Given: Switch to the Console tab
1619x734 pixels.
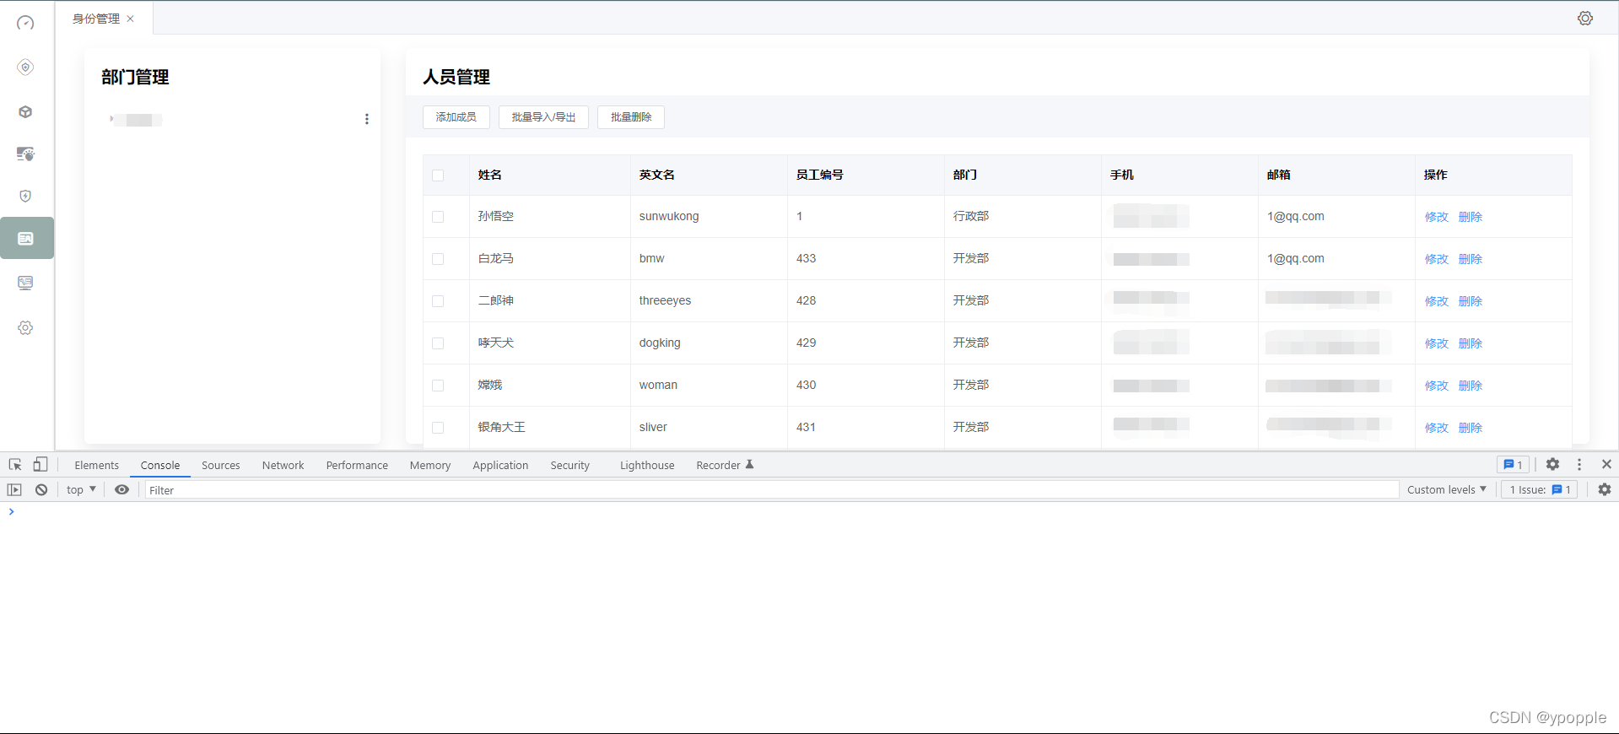Looking at the screenshot, I should tap(160, 465).
